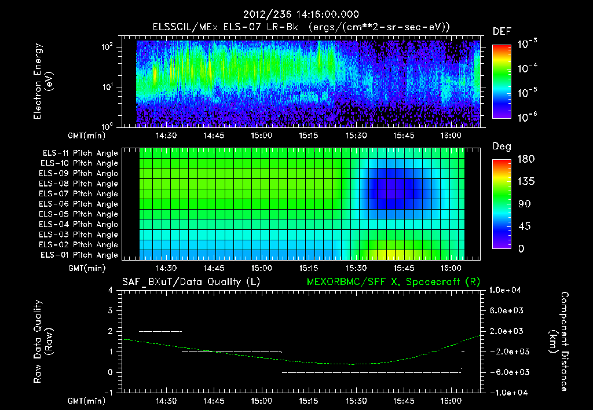Click the 14:45 time label under the data quality plot
Screen dimensions: 593x410
click(214, 401)
